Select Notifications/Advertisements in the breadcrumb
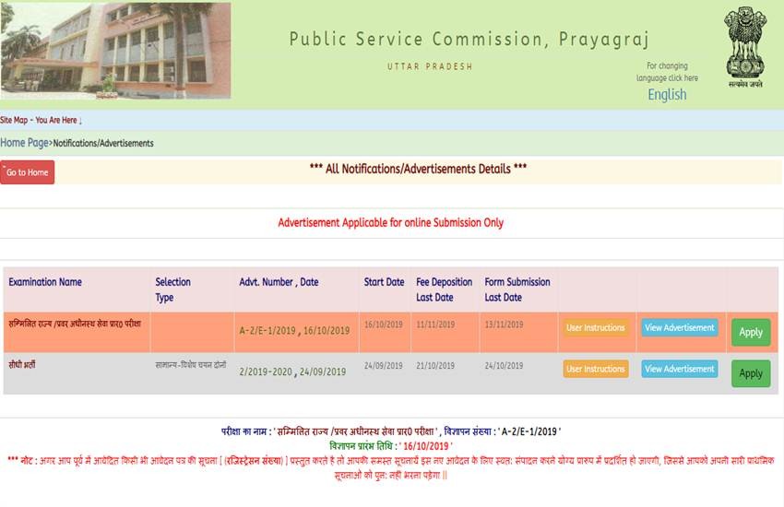This screenshot has height=507, width=784. pos(103,144)
